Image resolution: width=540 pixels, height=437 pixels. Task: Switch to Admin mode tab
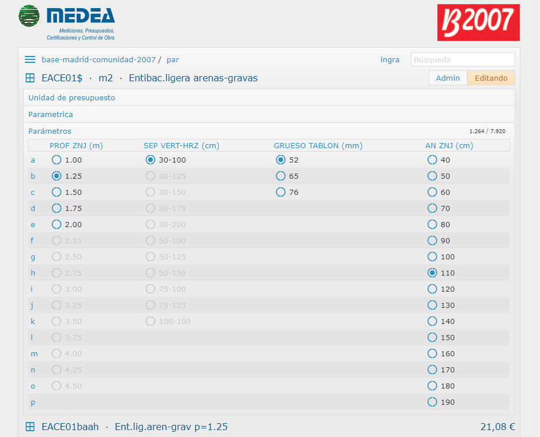coord(448,78)
